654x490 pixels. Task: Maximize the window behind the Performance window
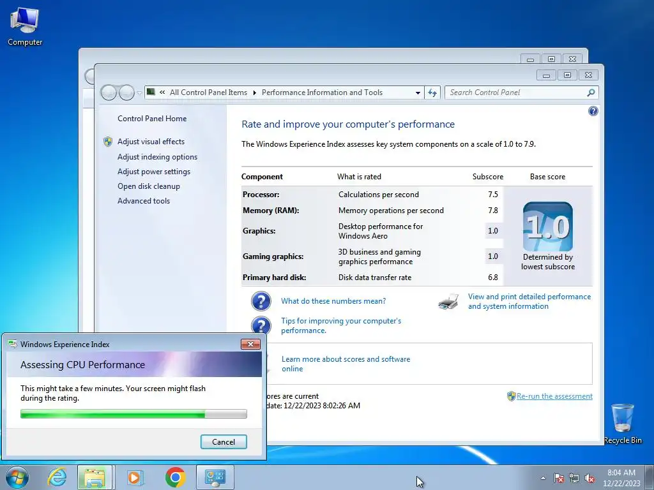tap(551, 59)
